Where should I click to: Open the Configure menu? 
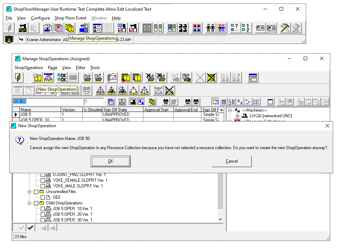click(40, 18)
